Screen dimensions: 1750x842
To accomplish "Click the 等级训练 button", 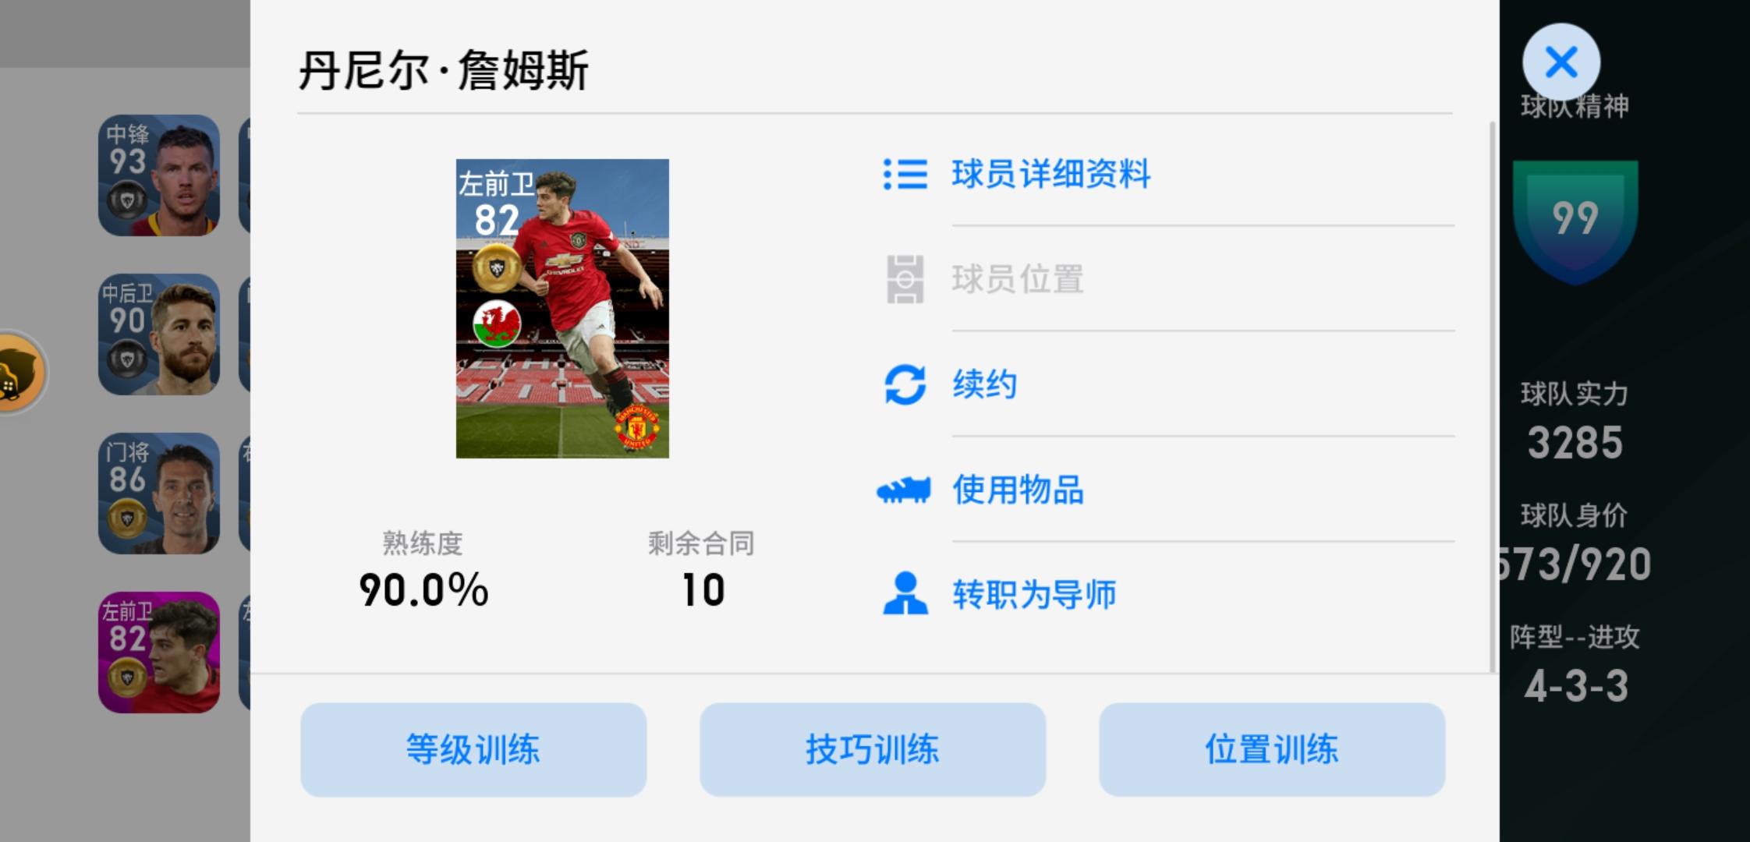I will point(473,750).
